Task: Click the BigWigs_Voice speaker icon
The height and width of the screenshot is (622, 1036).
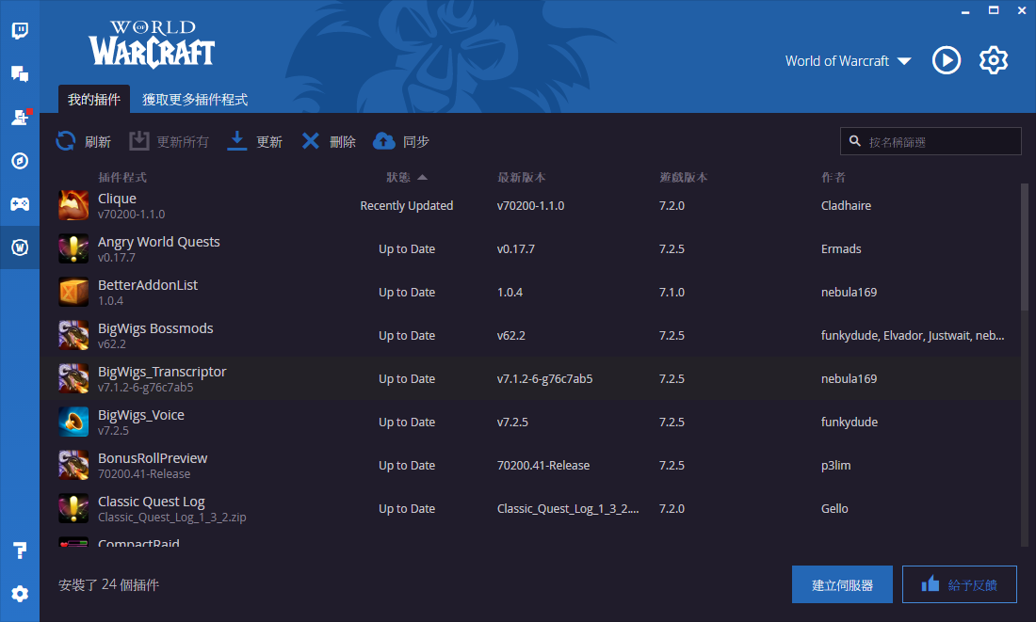Action: point(73,422)
